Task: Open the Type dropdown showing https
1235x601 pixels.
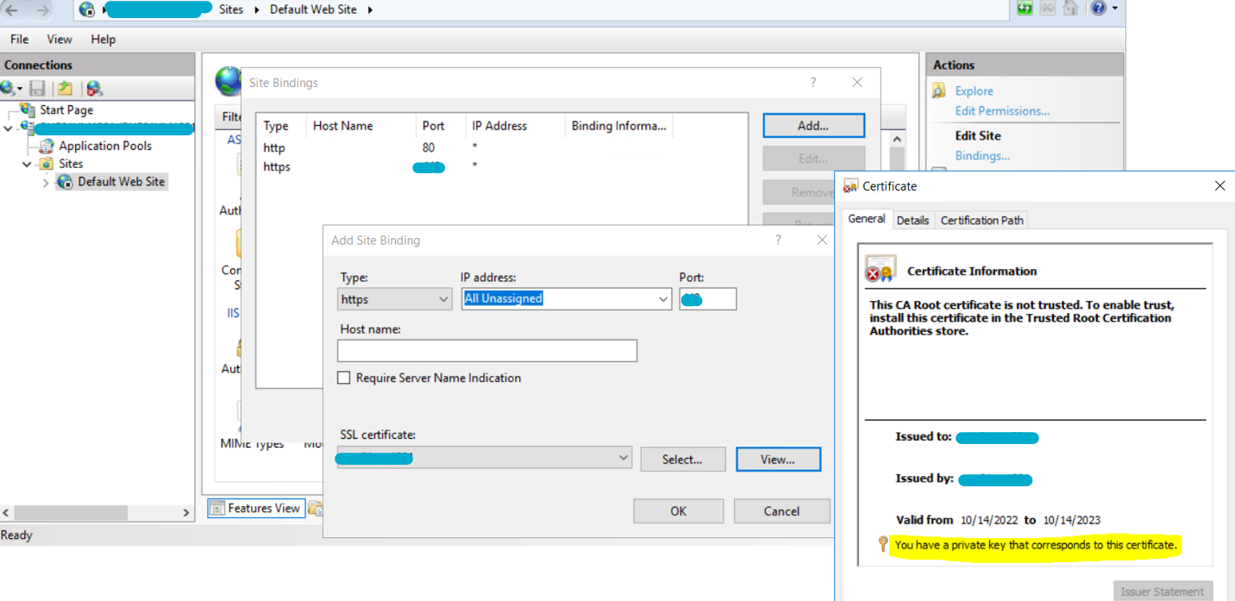Action: coord(394,299)
